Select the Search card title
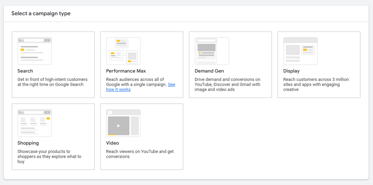 25,71
